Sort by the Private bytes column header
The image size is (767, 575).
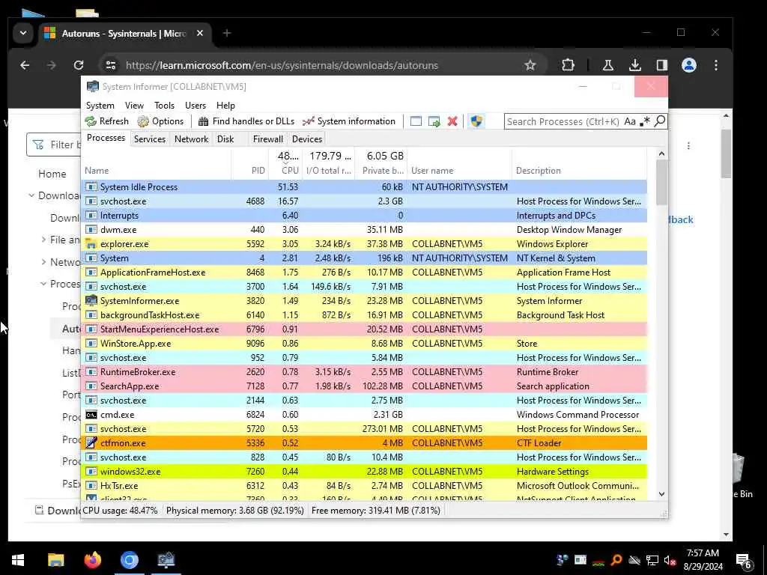pos(381,163)
